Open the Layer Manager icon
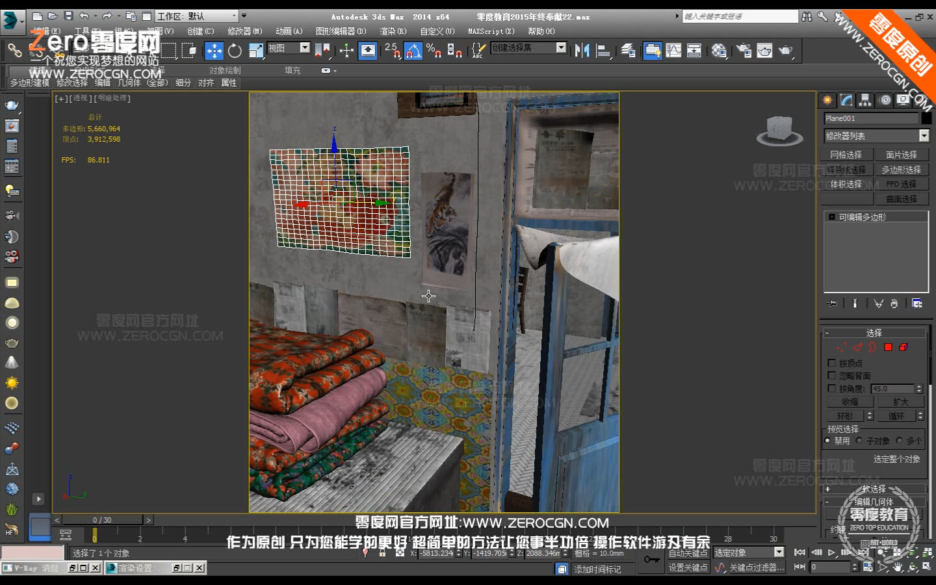936x585 pixels. 629,51
